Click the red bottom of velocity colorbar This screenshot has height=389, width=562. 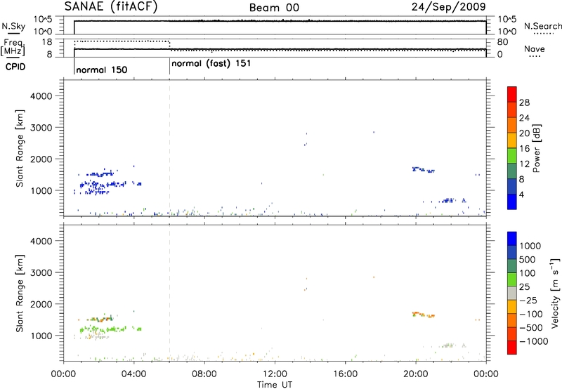point(512,348)
